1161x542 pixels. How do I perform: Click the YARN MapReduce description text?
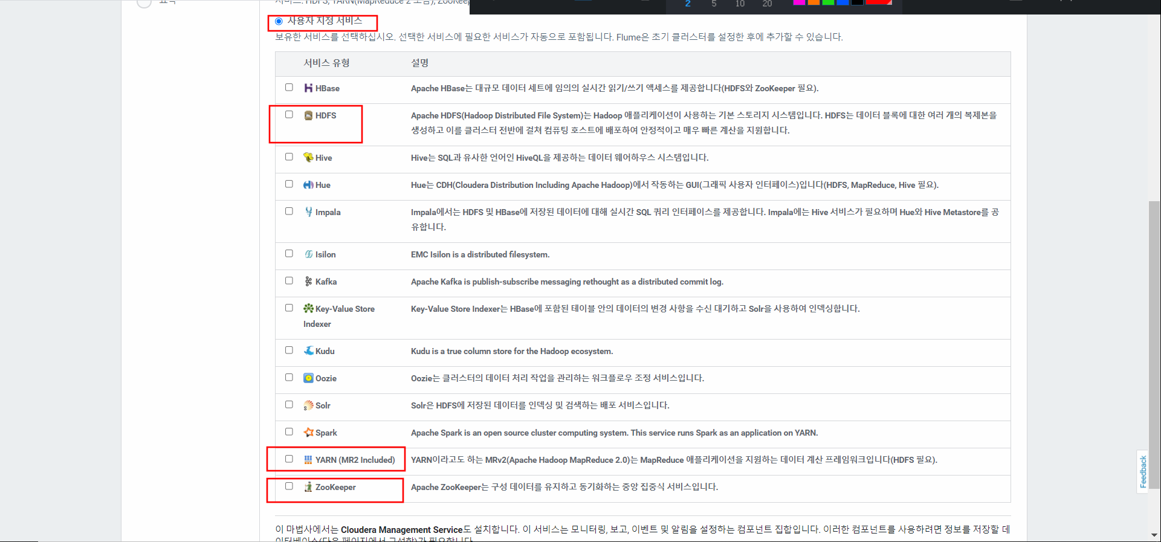(x=674, y=460)
